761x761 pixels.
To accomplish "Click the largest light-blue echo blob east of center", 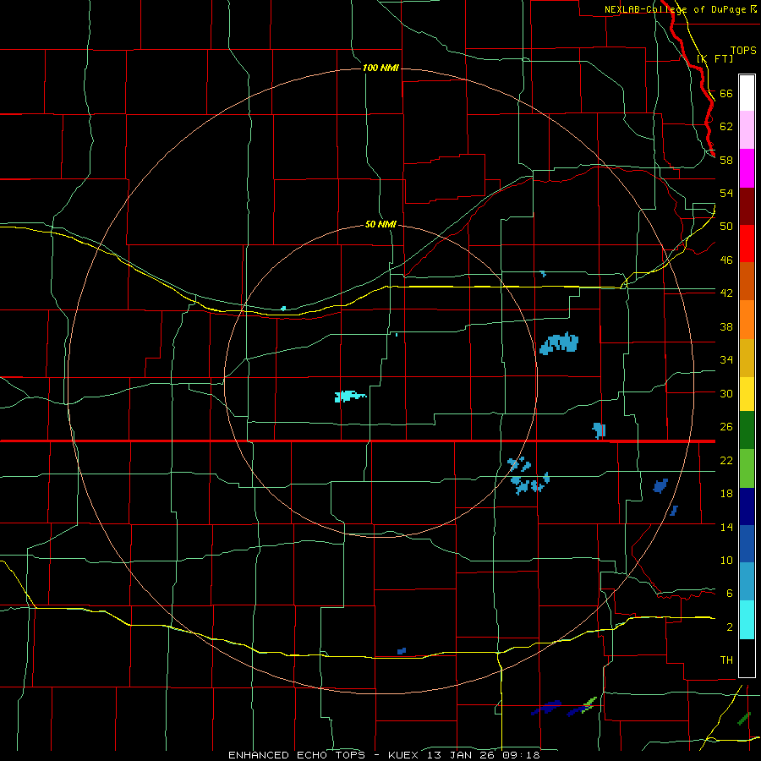I will pos(559,343).
